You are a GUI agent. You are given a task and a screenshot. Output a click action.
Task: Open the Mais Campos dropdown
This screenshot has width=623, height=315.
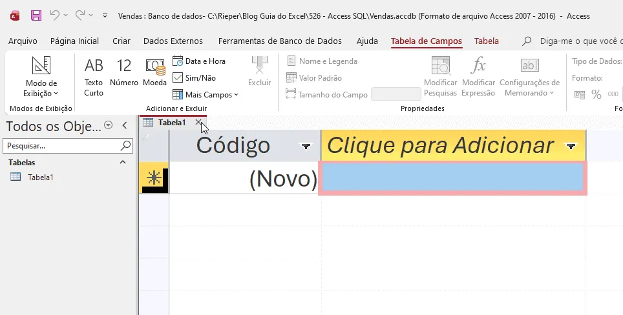click(206, 94)
